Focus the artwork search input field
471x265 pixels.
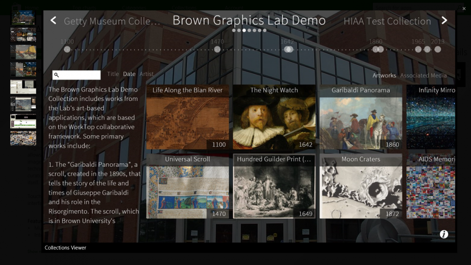coord(77,75)
